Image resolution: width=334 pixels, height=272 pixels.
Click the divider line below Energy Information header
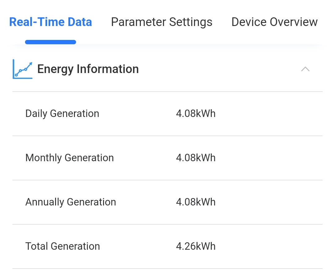[x=167, y=92]
